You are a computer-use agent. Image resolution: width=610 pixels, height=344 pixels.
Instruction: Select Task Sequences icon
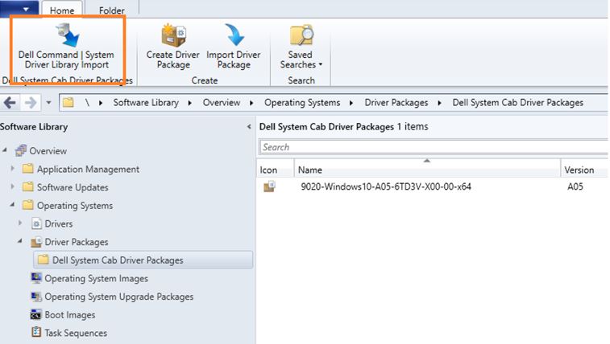(36, 332)
